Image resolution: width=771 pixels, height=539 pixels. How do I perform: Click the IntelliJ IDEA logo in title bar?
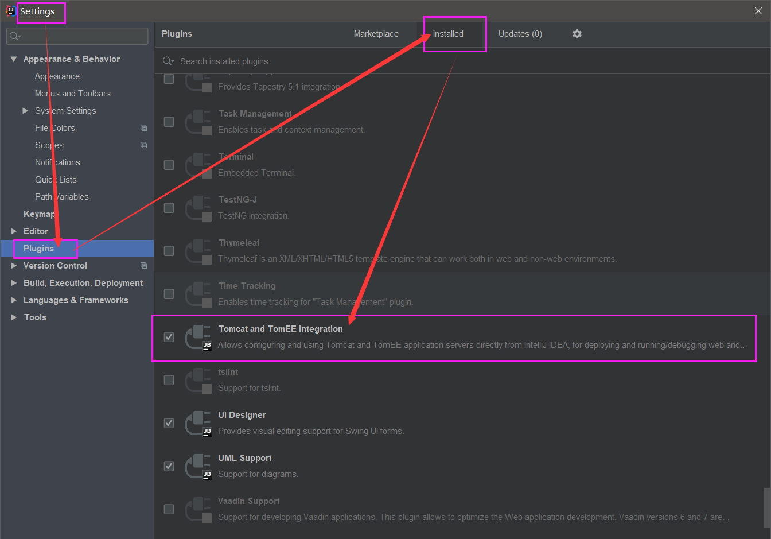point(11,11)
